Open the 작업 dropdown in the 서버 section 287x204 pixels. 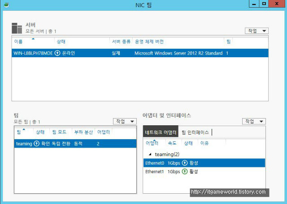257,31
